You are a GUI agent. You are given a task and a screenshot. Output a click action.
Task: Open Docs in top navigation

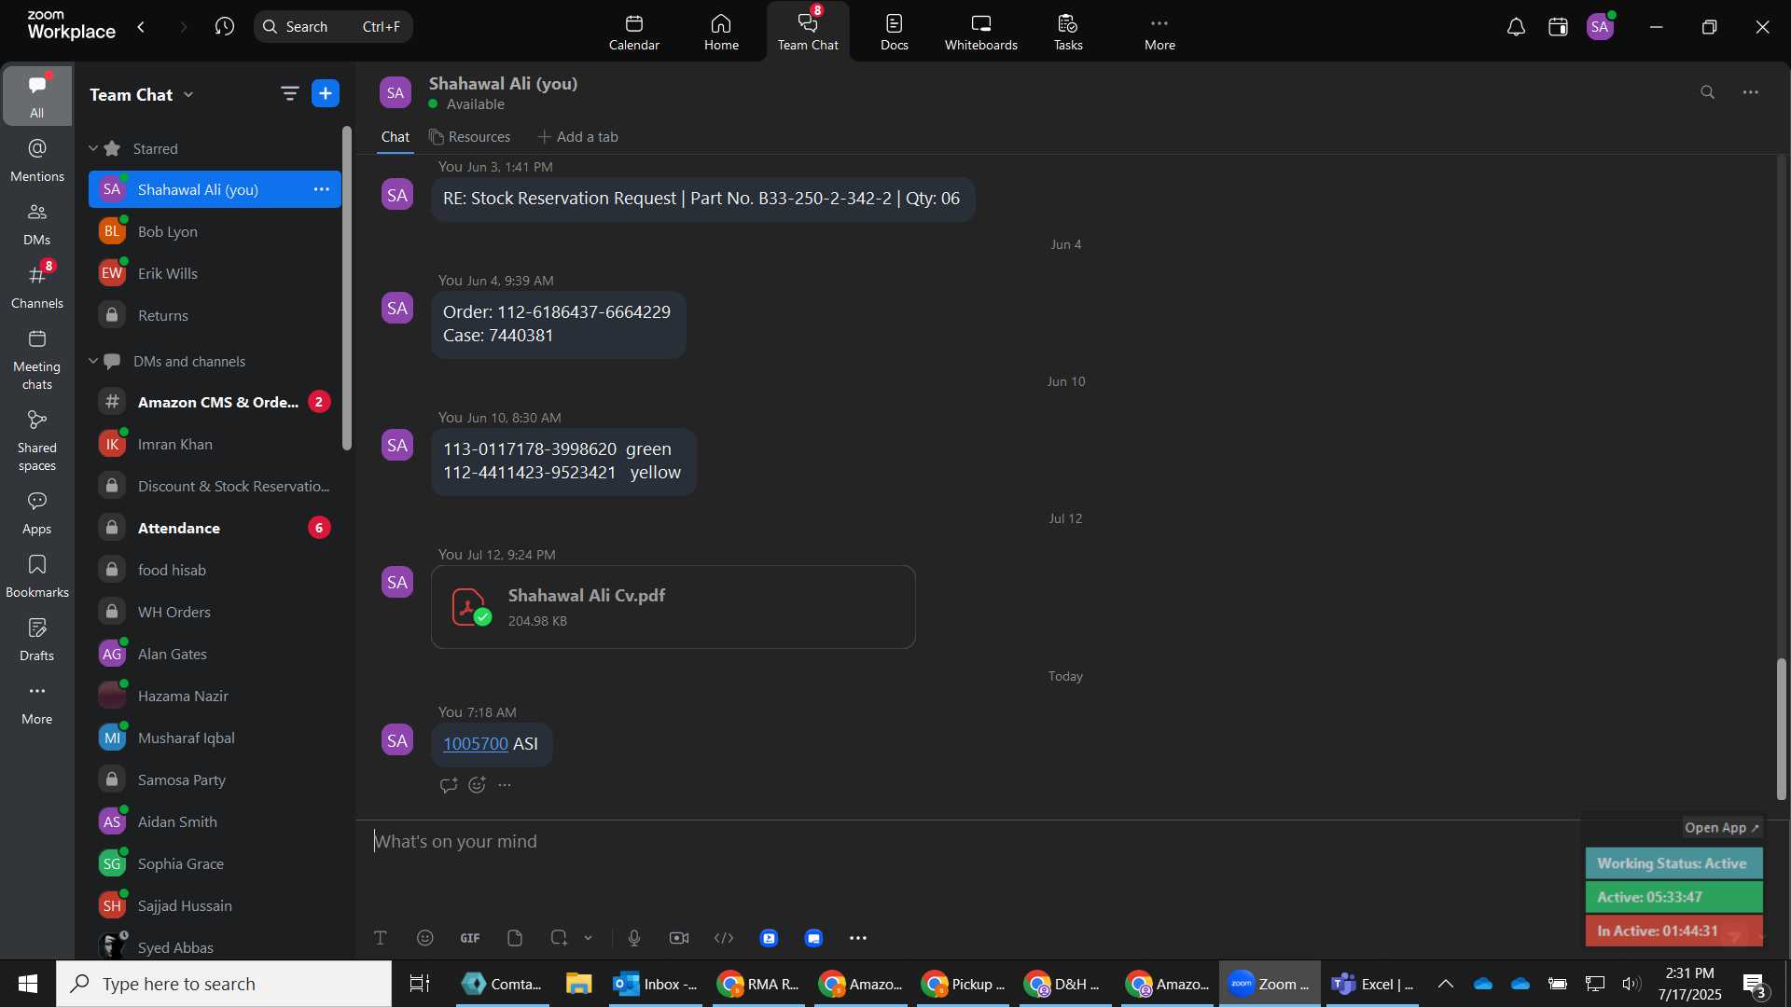pyautogui.click(x=895, y=32)
